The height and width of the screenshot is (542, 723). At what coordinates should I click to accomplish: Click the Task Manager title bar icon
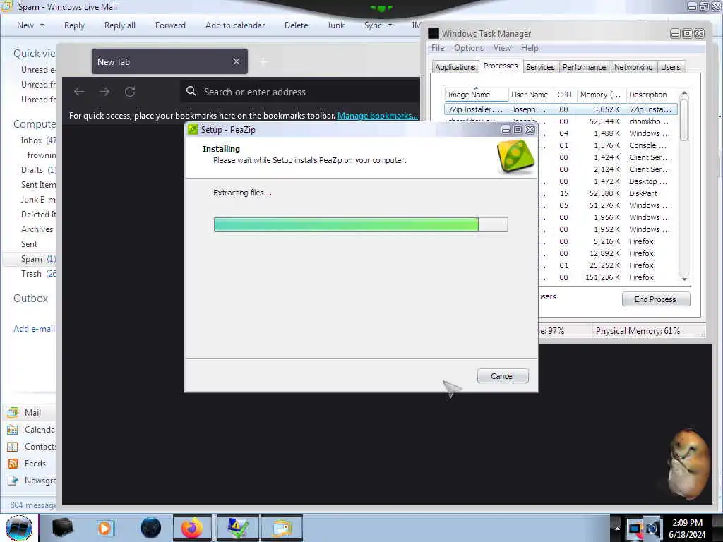pos(434,33)
